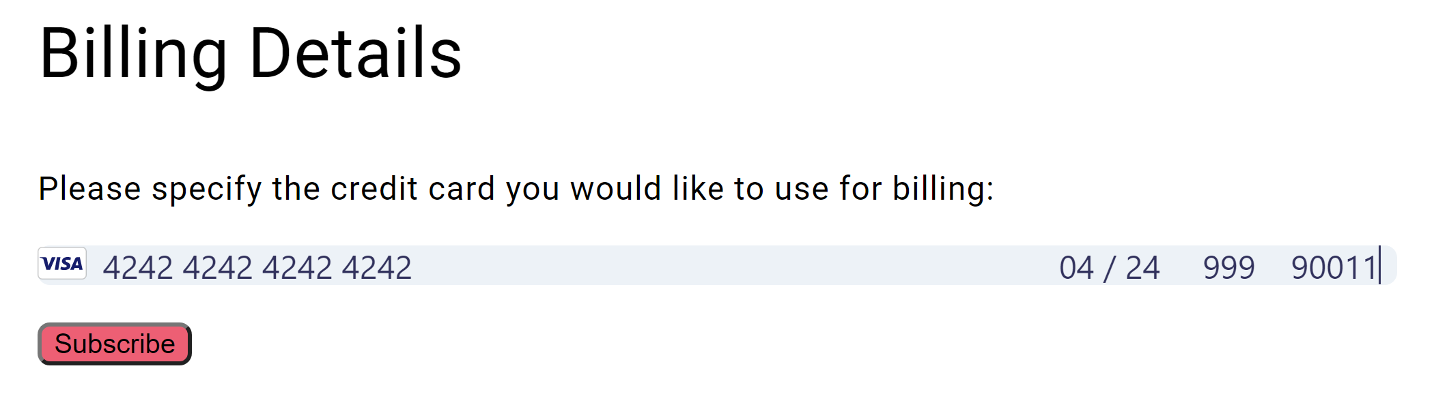Focus the card number field 4242 4242 4242 4242

257,267
